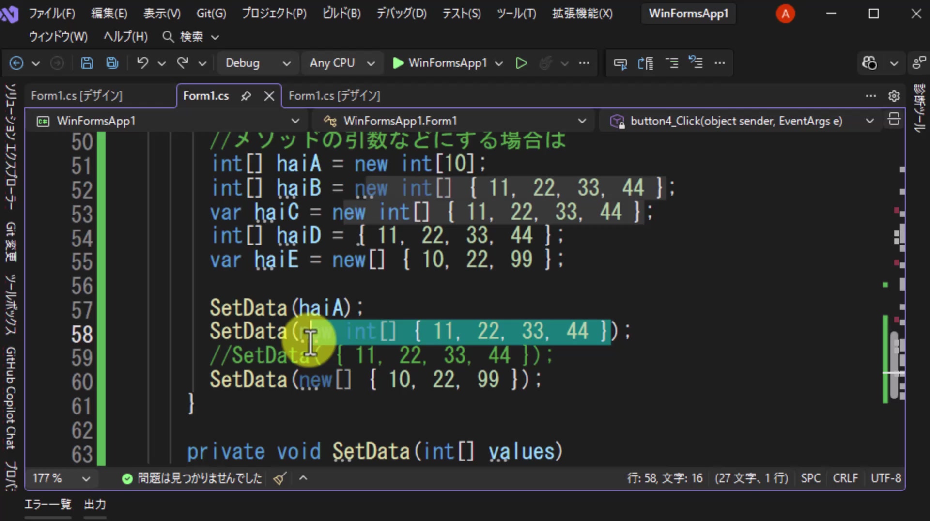Expand the status bar up-arrow chevron

[x=303, y=478]
